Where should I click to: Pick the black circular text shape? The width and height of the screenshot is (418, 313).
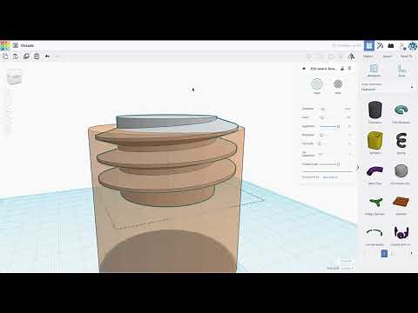(x=401, y=232)
